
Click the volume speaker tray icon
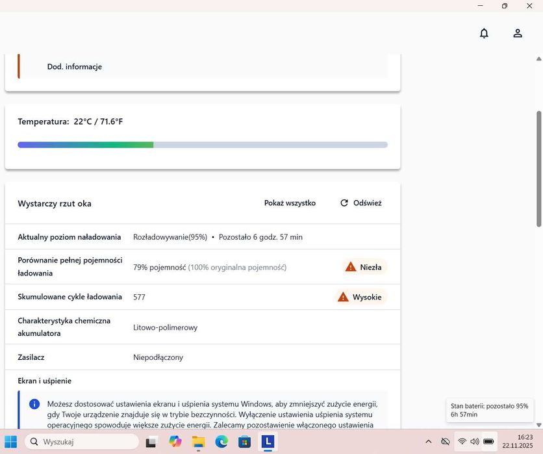click(x=475, y=442)
